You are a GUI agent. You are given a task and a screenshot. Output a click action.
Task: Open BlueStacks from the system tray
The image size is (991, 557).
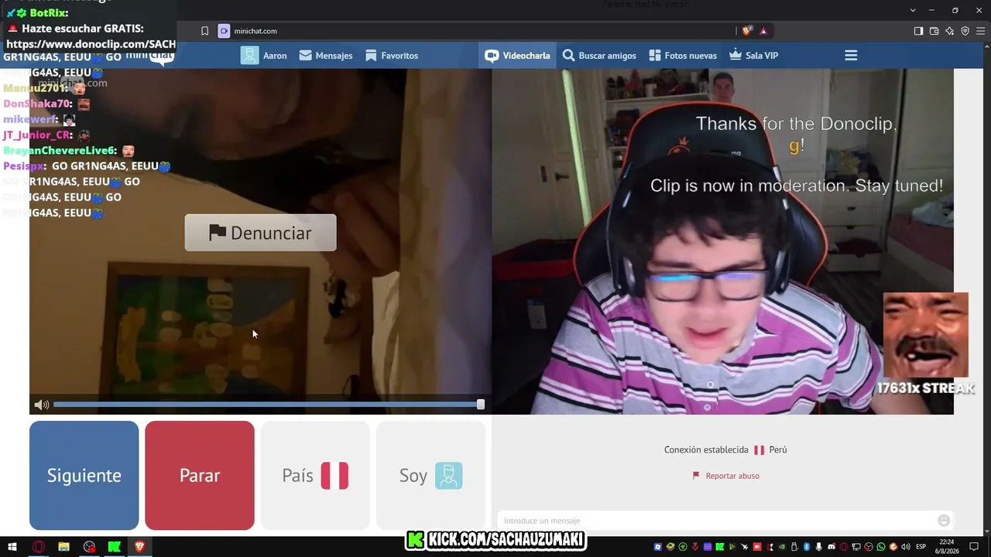[x=670, y=547]
